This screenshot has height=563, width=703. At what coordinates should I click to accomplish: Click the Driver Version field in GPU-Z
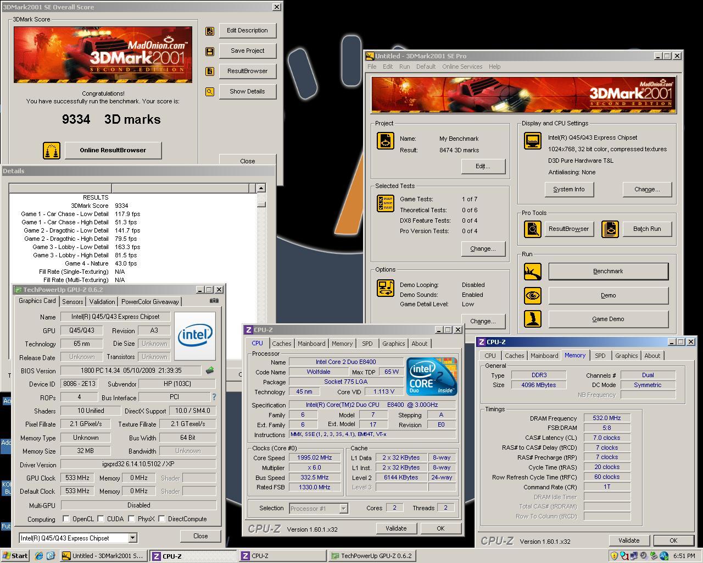(138, 465)
